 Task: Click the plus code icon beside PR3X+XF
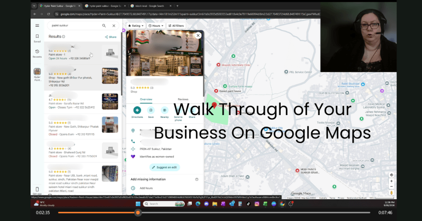coord(133,149)
